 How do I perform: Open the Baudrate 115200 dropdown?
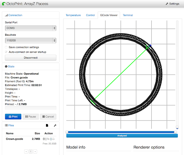click(31, 41)
